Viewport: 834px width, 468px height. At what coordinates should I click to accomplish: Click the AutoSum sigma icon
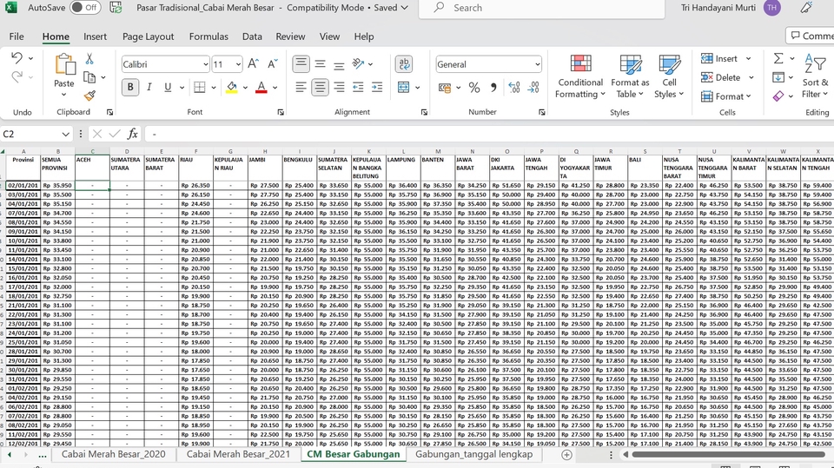778,58
